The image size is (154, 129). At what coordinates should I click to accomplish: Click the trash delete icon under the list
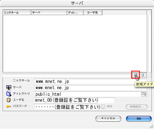(143, 75)
